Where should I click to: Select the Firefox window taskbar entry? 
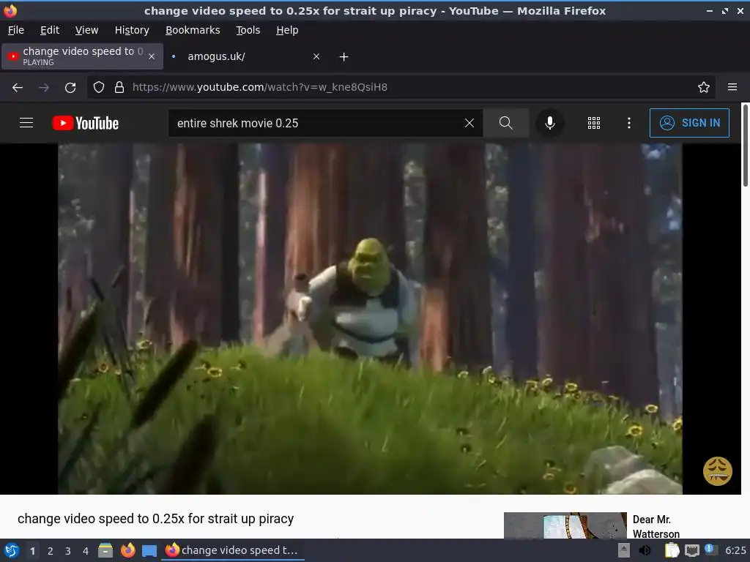[233, 550]
